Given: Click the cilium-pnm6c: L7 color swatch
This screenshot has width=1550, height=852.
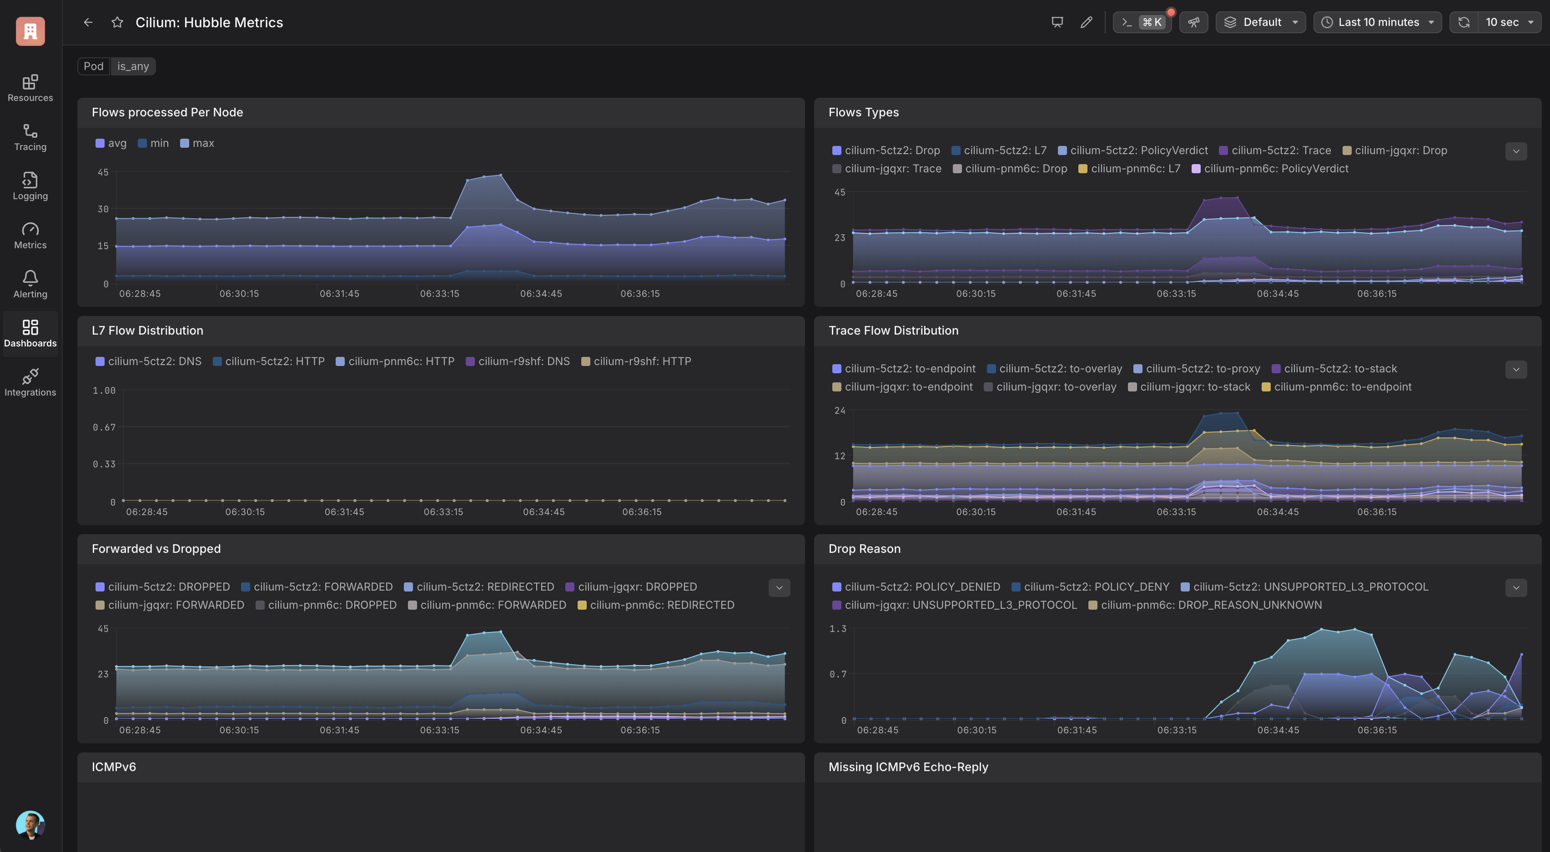Looking at the screenshot, I should pyautogui.click(x=1082, y=169).
